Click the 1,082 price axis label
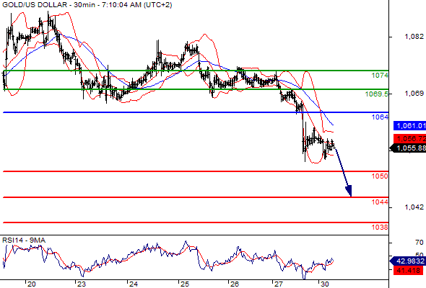 pos(414,36)
